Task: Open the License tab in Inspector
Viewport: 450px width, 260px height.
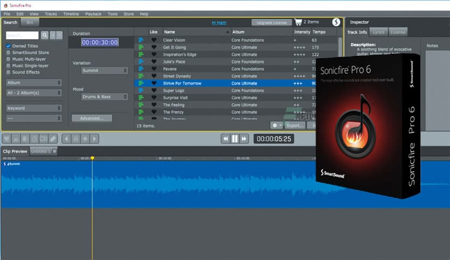Action: (x=398, y=32)
